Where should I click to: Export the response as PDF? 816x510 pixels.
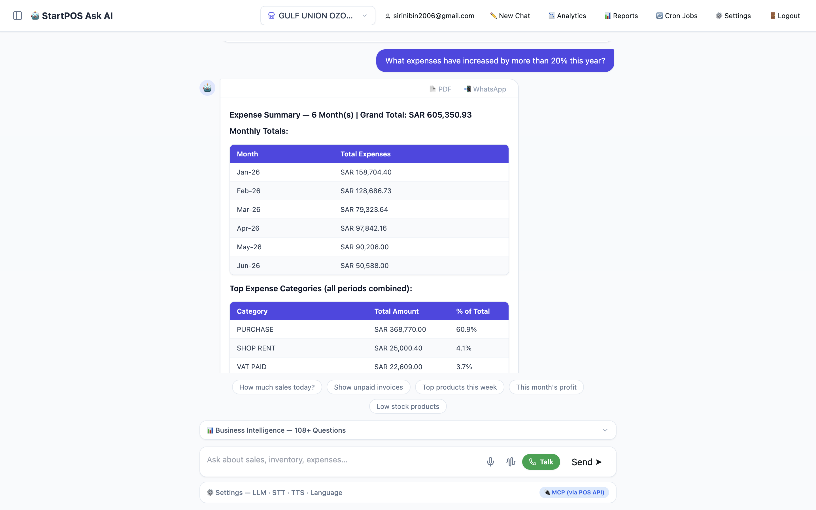pyautogui.click(x=440, y=89)
